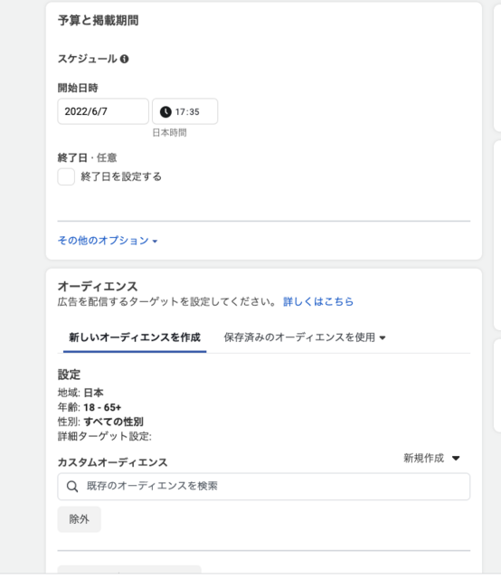Select the minutes value 35 in time field
This screenshot has height=579, width=501.
tap(194, 111)
